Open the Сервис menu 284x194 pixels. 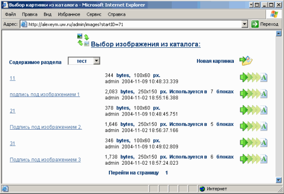[93, 14]
